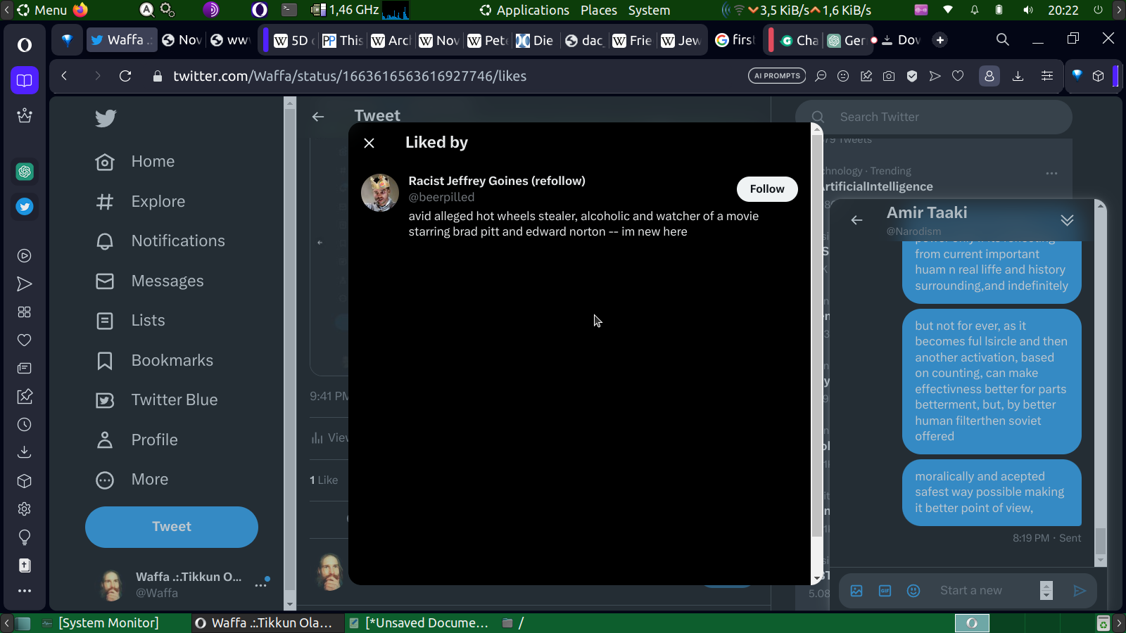Search open tabs with magnifier icon
The height and width of the screenshot is (633, 1126).
tap(1003, 39)
